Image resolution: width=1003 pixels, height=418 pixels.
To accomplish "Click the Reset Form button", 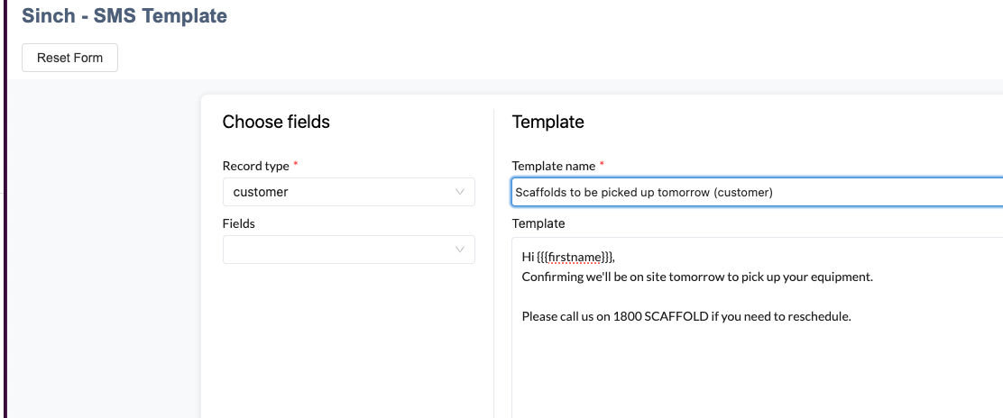I will pyautogui.click(x=69, y=58).
